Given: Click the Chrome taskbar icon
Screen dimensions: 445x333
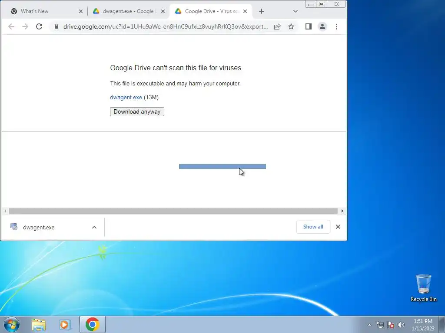Looking at the screenshot, I should (x=93, y=324).
